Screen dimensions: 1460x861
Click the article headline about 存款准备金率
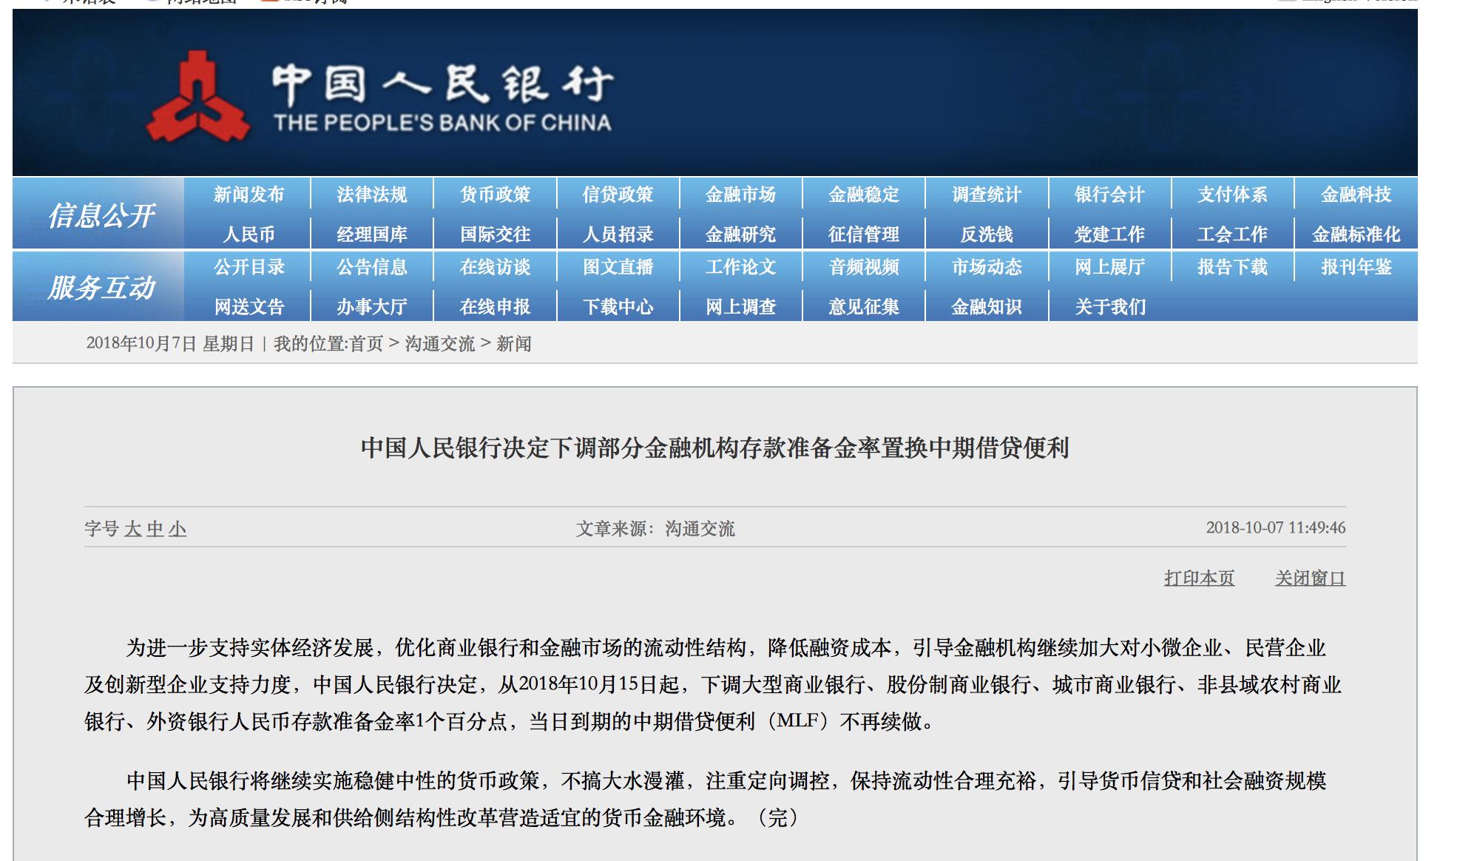(715, 448)
